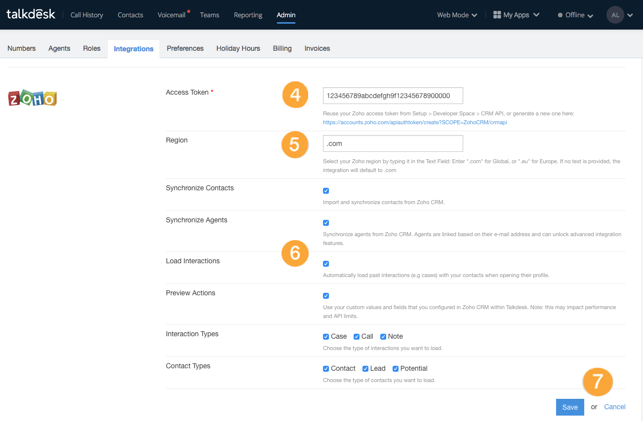Image resolution: width=643 pixels, height=421 pixels.
Task: Click the Cancel link
Action: [615, 407]
